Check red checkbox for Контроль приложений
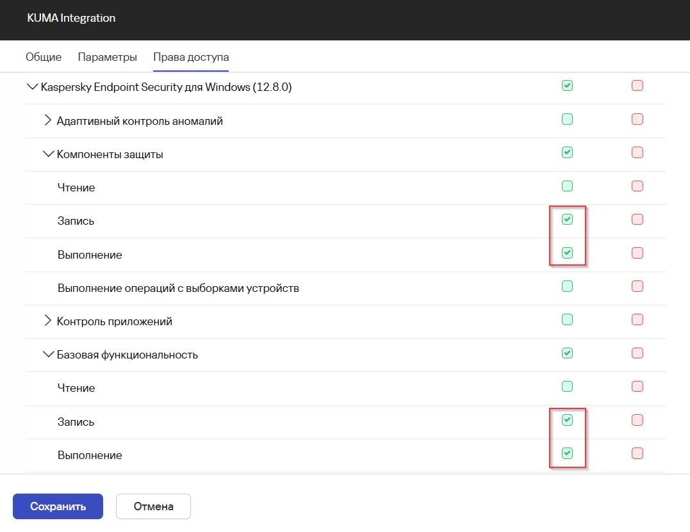This screenshot has height=532, width=690. point(637,319)
